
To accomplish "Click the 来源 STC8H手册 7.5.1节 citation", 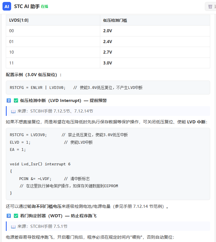I will (42, 226).
